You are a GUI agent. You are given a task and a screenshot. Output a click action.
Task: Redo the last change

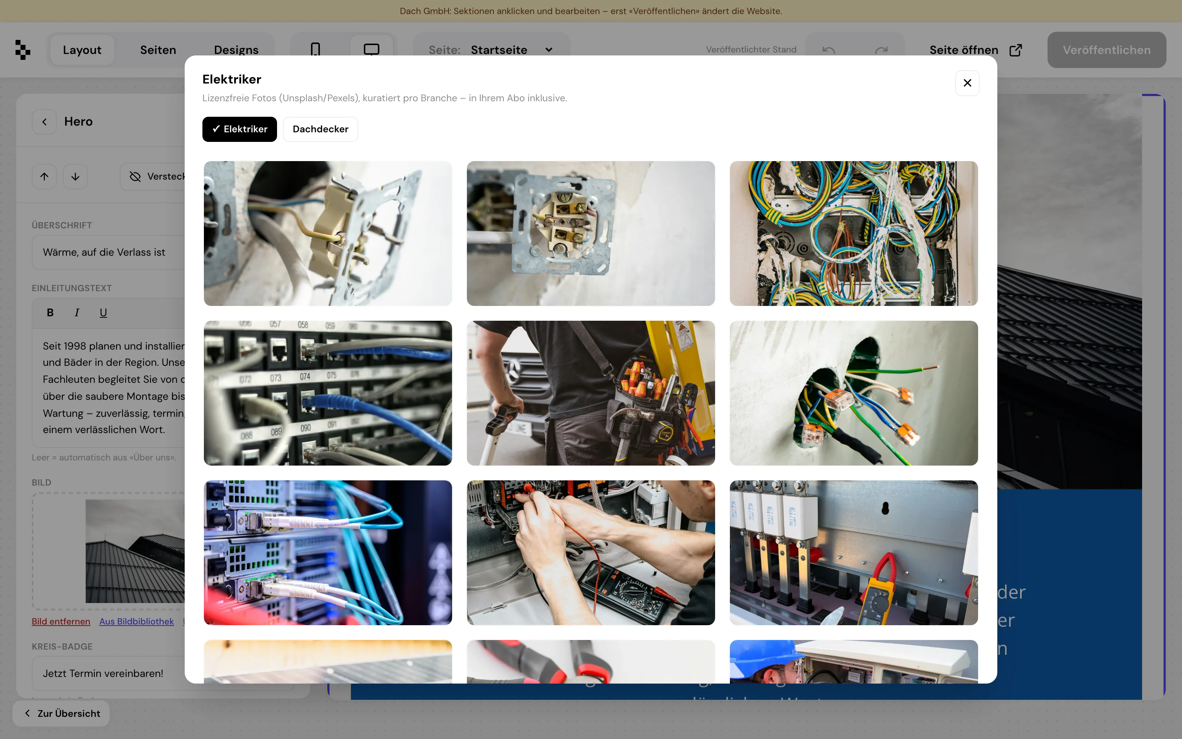click(x=881, y=50)
